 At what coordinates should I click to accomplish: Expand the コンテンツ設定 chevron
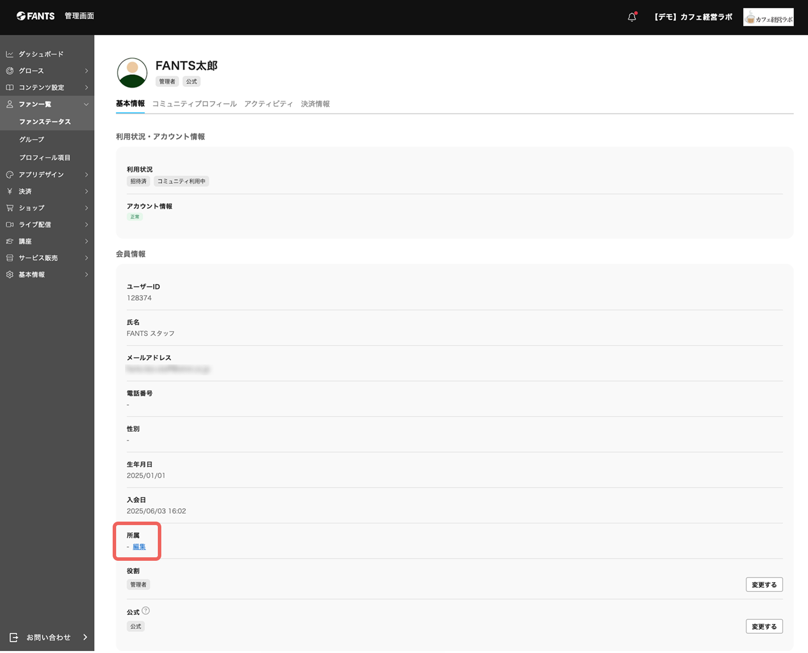click(86, 87)
